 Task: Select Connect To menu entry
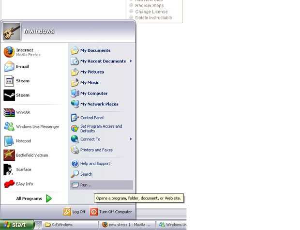point(101,139)
